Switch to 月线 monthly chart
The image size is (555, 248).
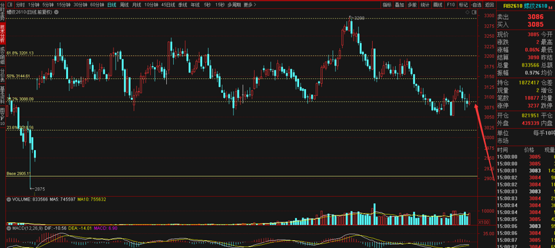[x=136, y=5]
